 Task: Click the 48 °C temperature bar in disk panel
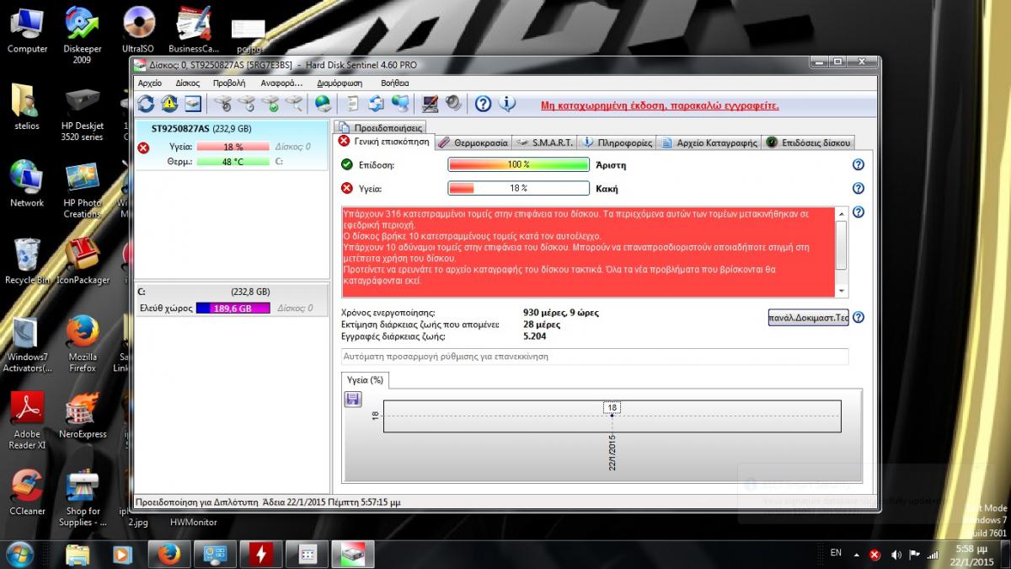[x=233, y=161]
